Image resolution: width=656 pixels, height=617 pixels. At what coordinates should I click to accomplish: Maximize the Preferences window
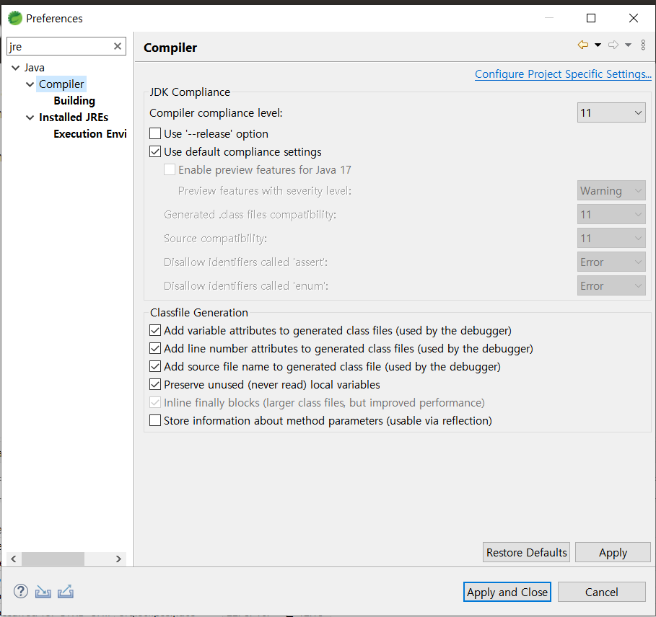(591, 18)
